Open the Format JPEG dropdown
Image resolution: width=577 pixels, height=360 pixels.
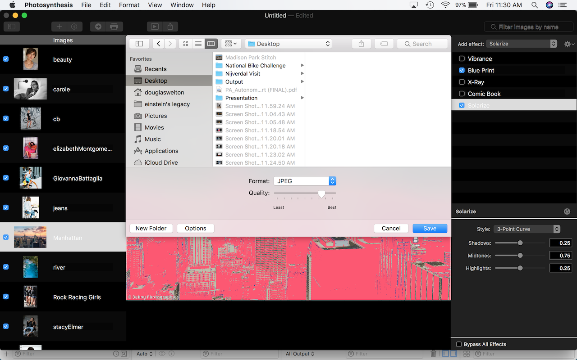click(x=305, y=181)
